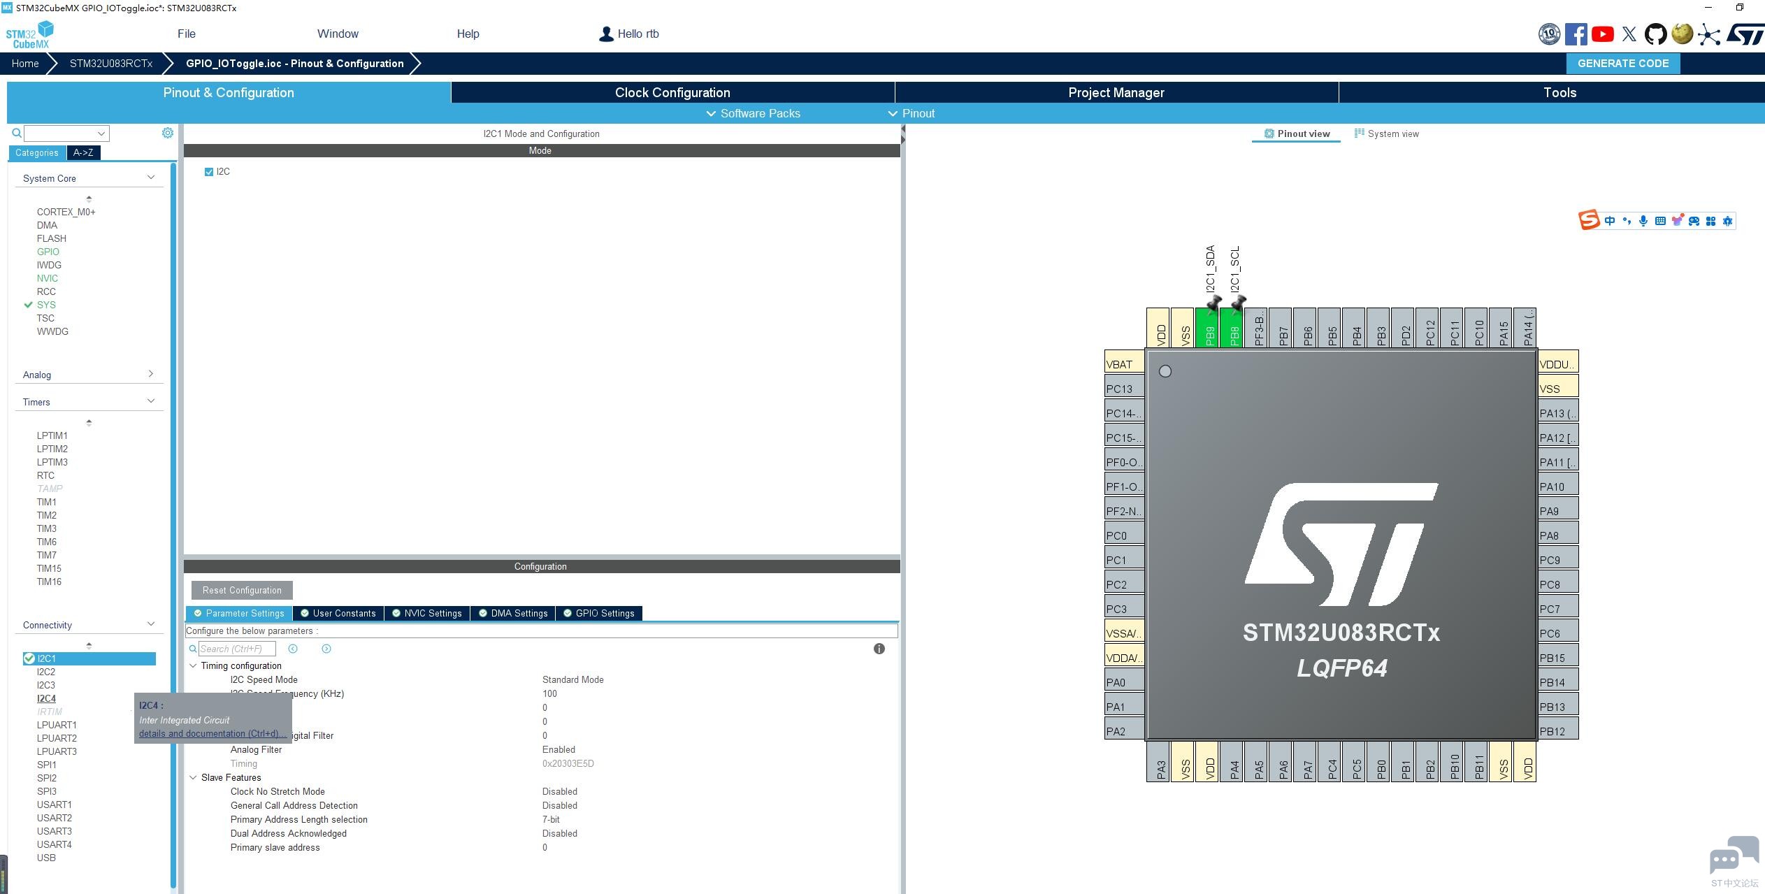Toggle Sogou voice input microphone
This screenshot has height=894, width=1765.
pyautogui.click(x=1643, y=221)
